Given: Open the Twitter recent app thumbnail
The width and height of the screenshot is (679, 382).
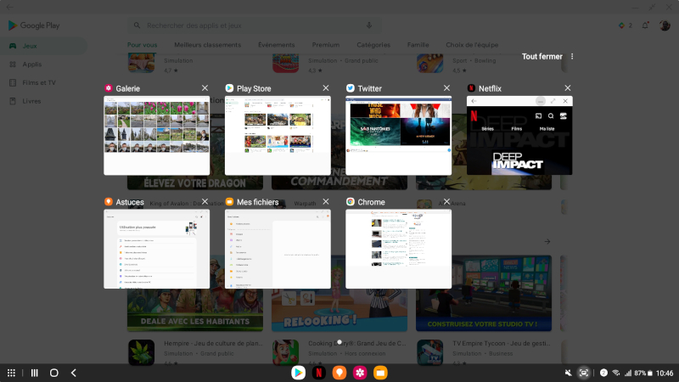Looking at the screenshot, I should tap(398, 136).
